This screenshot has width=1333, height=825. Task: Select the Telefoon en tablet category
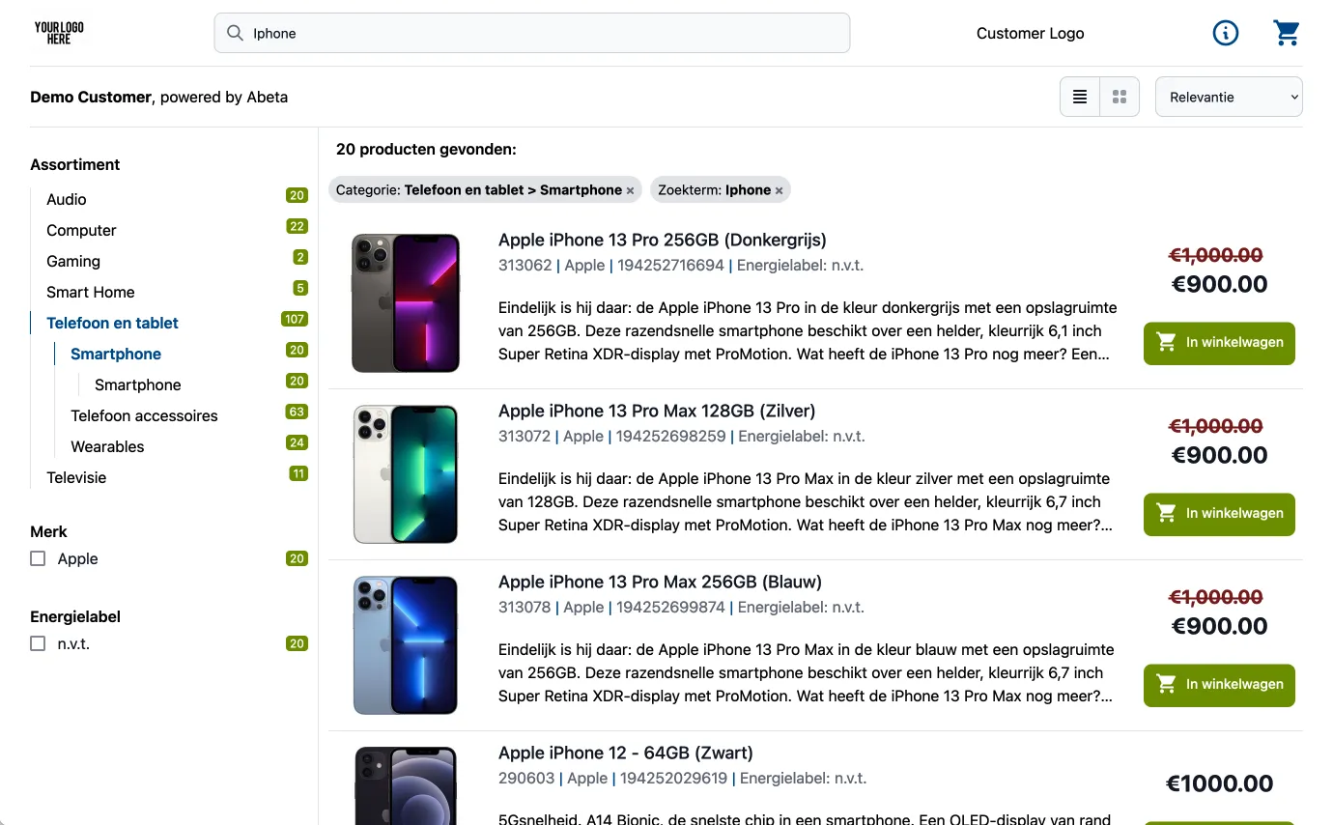(112, 323)
